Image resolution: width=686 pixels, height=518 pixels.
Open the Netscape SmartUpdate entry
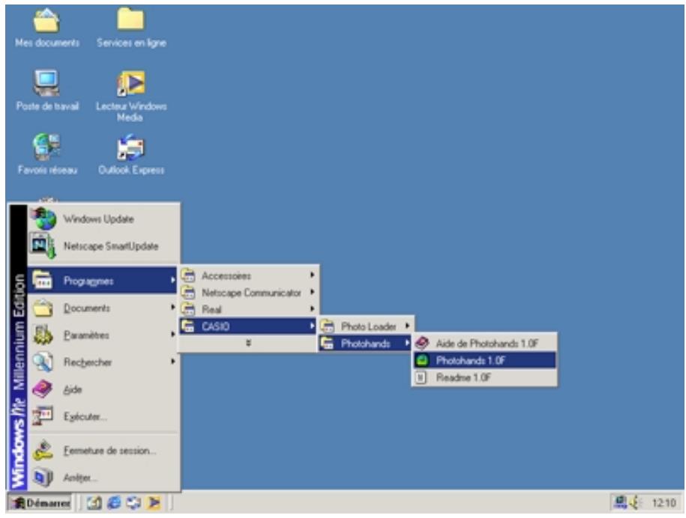point(103,246)
